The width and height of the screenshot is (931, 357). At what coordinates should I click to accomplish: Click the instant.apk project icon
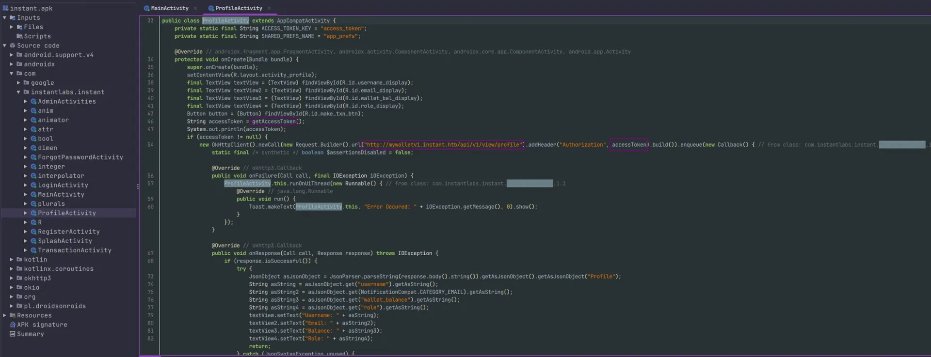click(x=5, y=8)
